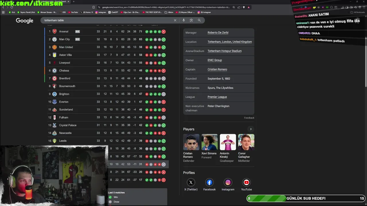Open Google Lens image search icon
The image size is (367, 206).
click(191, 20)
